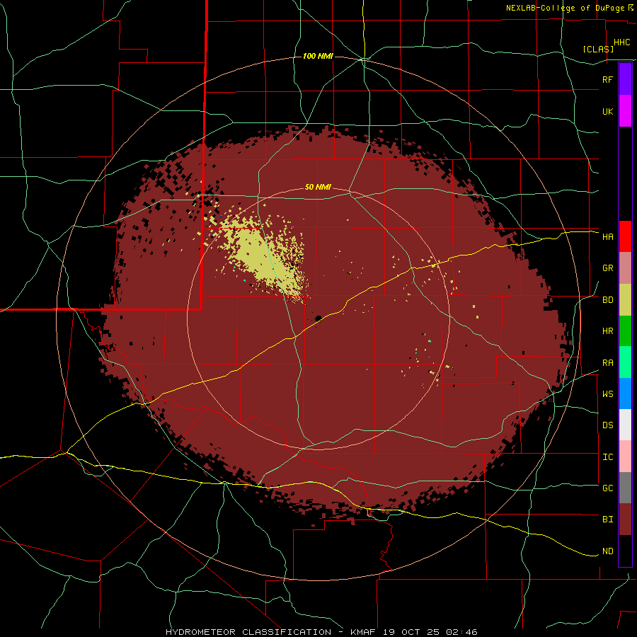Click the DS legend label

point(607,425)
